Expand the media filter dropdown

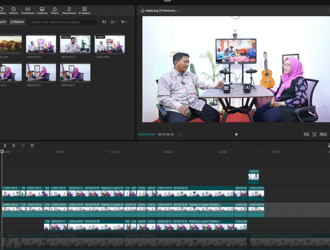click(x=124, y=22)
